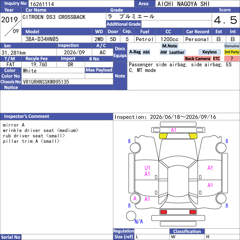
Task: Click the 4.5 score value
Action: [226, 20]
